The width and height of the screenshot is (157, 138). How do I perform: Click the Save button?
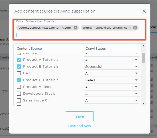tap(80, 116)
